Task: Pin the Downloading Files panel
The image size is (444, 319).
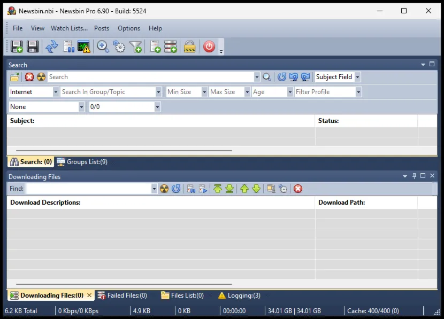Action: click(414, 176)
